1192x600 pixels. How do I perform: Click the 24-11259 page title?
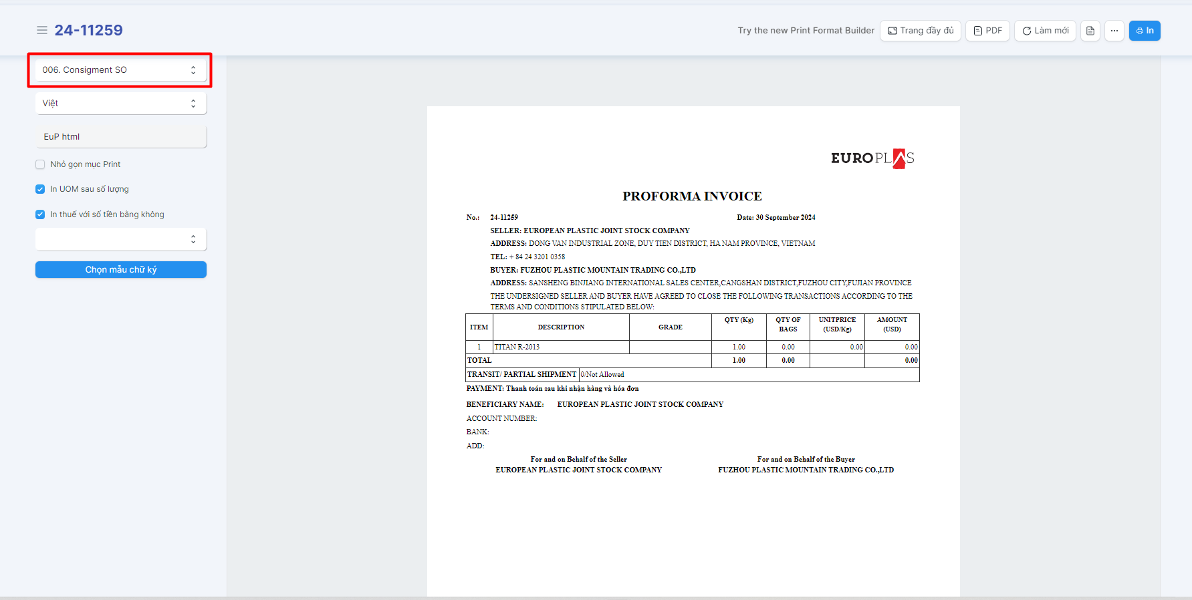tap(88, 30)
